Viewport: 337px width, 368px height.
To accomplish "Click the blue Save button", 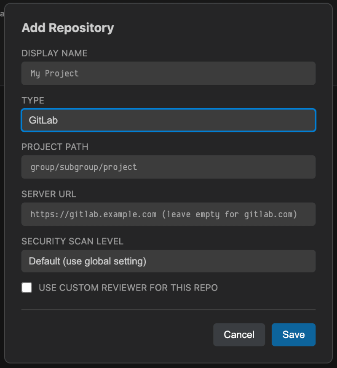I will pyautogui.click(x=293, y=334).
